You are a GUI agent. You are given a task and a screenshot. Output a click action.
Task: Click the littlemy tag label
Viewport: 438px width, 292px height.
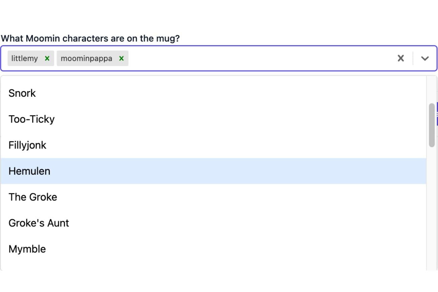(x=25, y=59)
